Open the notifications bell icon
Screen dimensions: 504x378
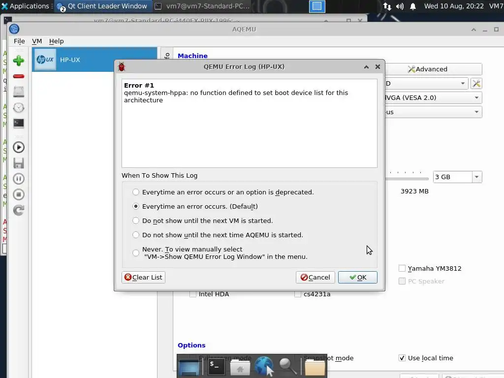pos(413,6)
